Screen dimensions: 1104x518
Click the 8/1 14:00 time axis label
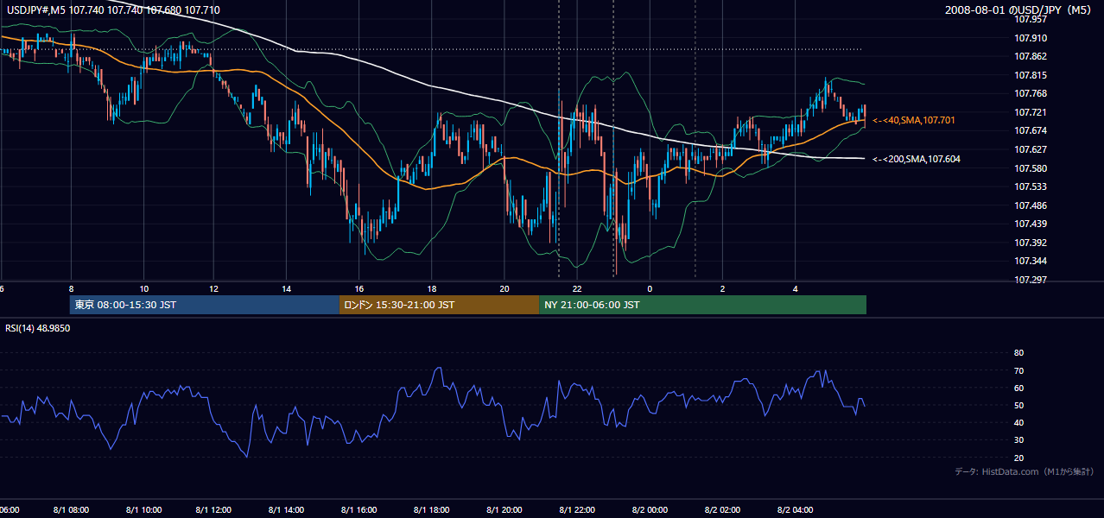286,510
